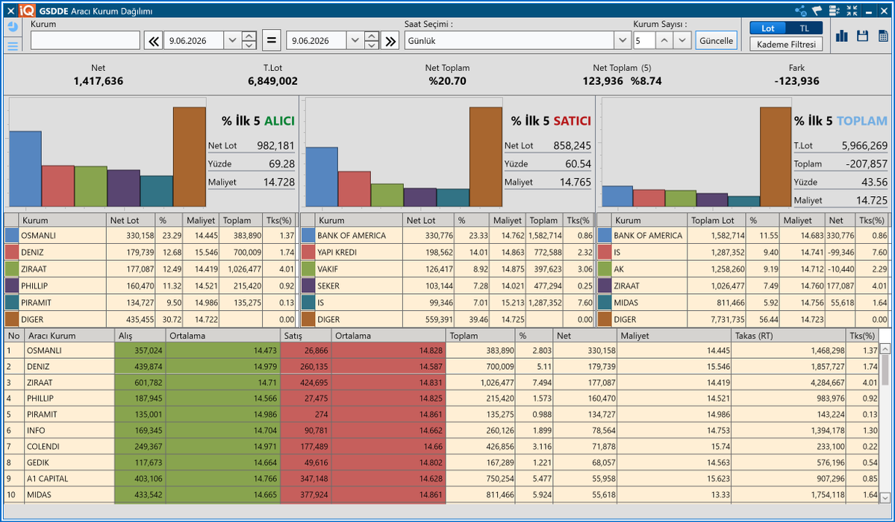Select SEKER row in SATICI table
The height and width of the screenshot is (522, 895).
point(446,286)
